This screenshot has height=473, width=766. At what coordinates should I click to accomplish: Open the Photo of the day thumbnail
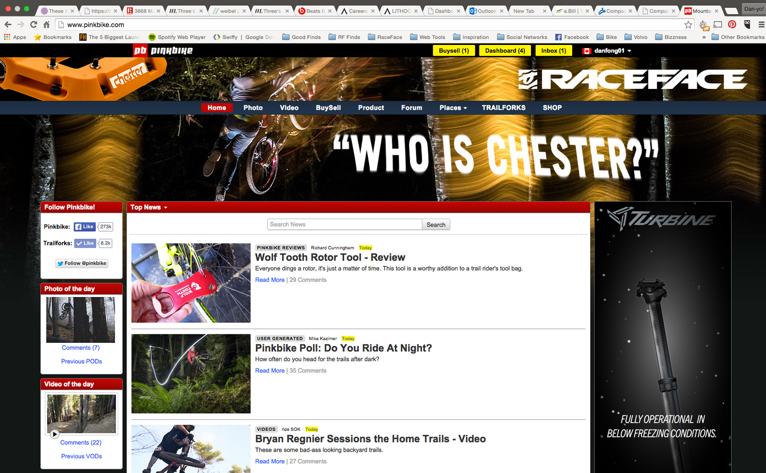[80, 320]
